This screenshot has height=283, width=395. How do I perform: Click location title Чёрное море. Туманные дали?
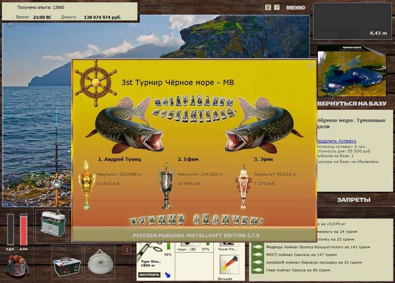coord(351,123)
